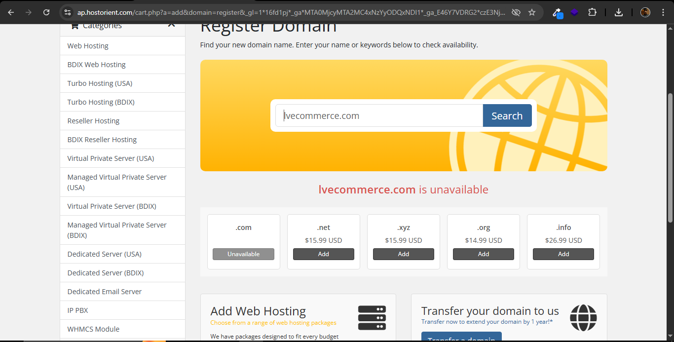674x342 pixels.
Task: Collapse the Categories panel chevron
Action: tap(171, 25)
